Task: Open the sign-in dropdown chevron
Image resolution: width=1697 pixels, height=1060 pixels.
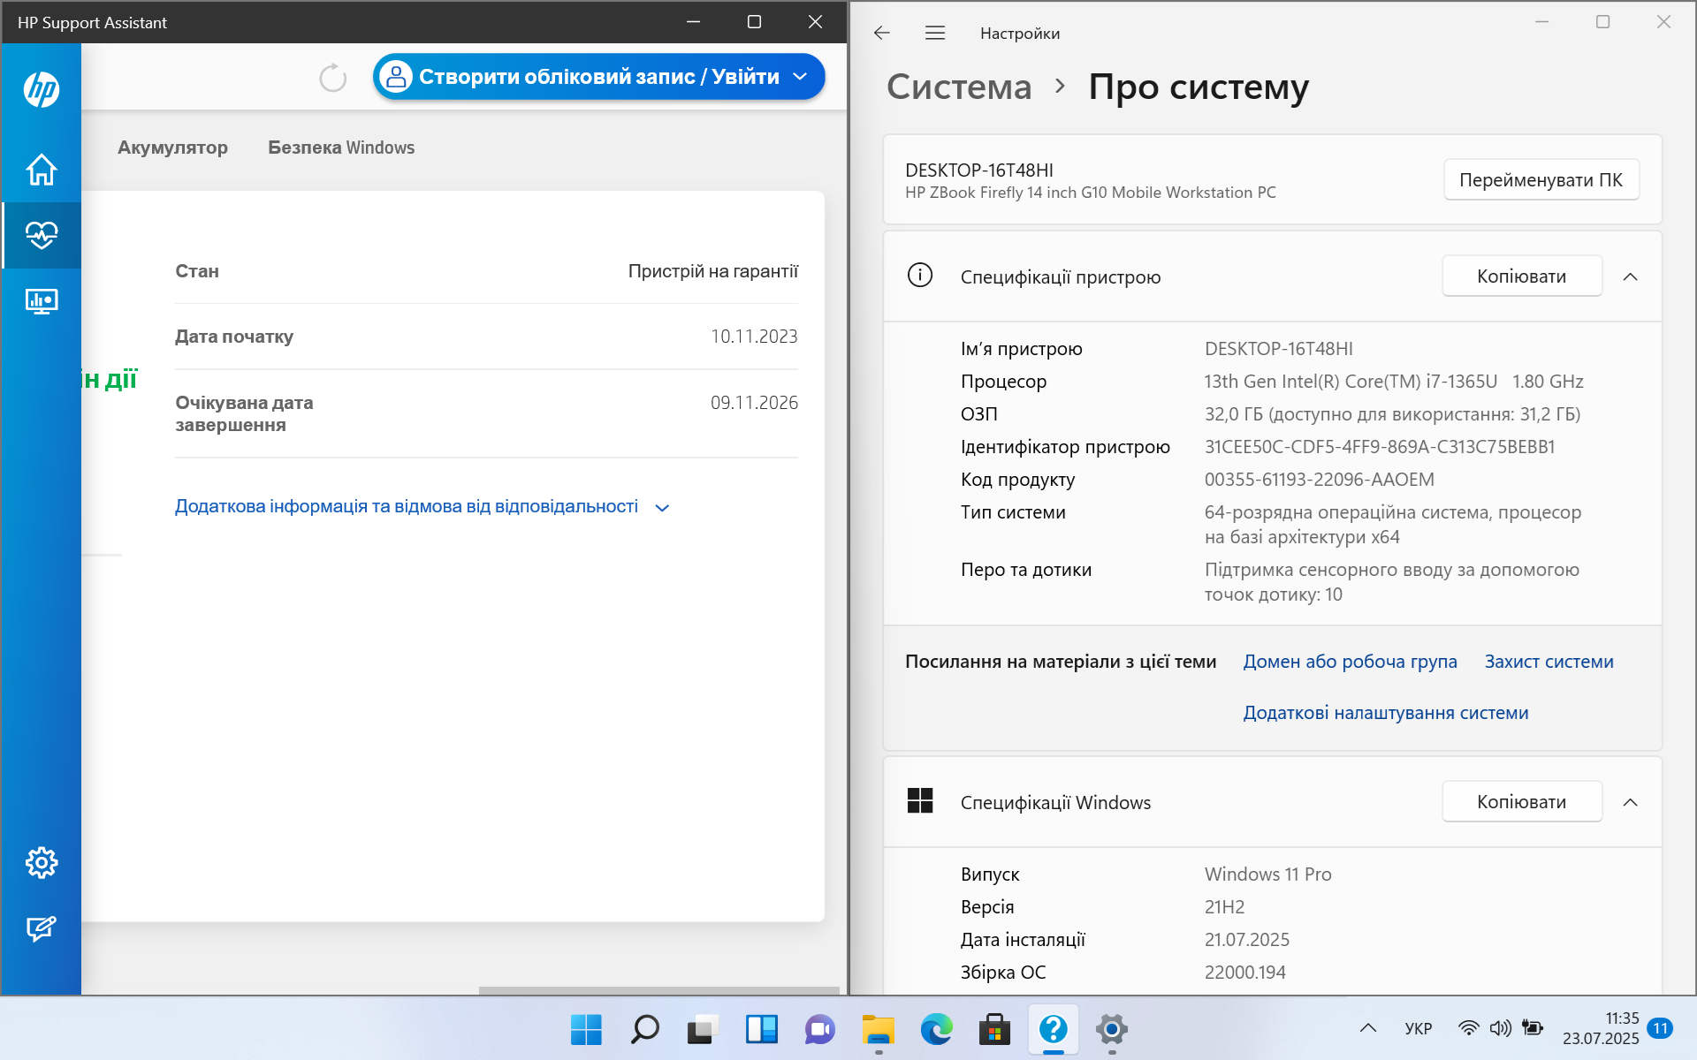Action: coord(800,77)
